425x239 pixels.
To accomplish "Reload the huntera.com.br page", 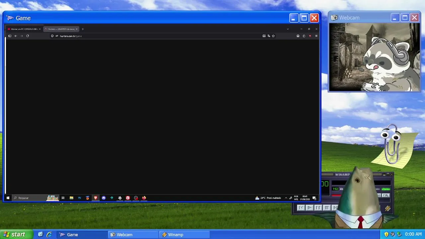I will point(28,36).
